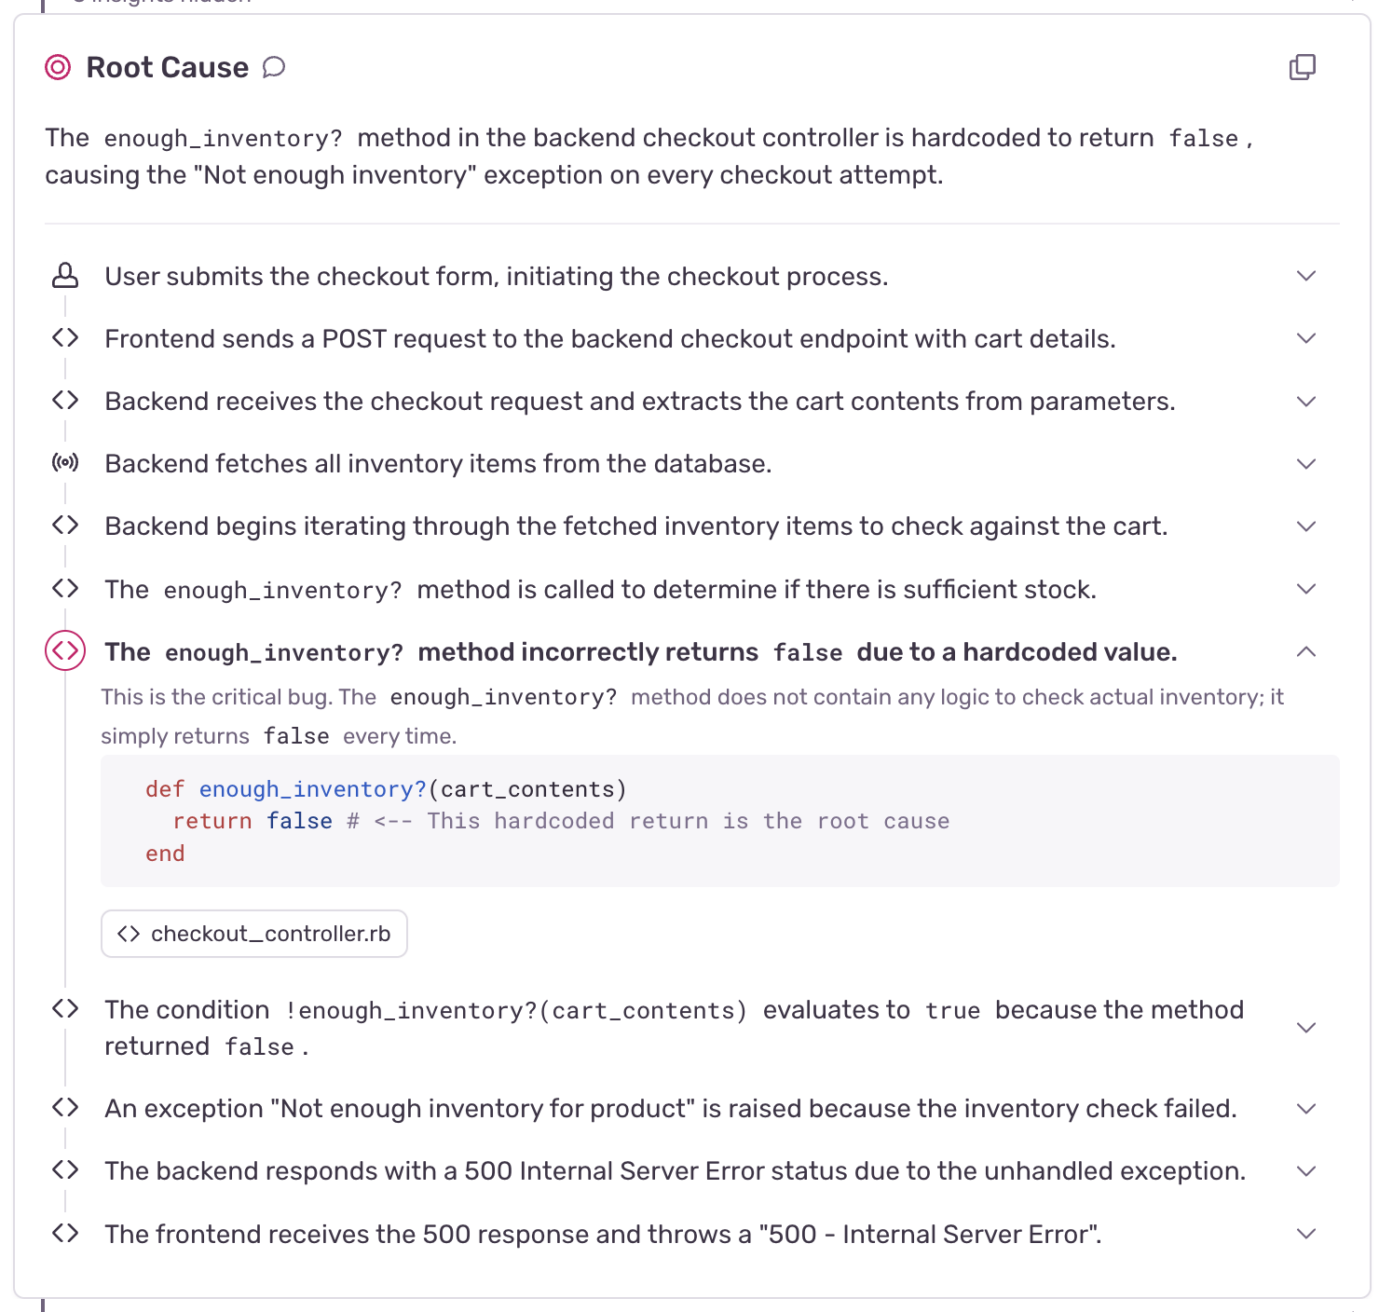Image resolution: width=1379 pixels, height=1312 pixels.
Task: Expand the 500 Internal Server Error step
Action: [1306, 1170]
